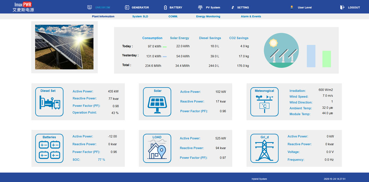Click the circular solar panels illustration

click(x=281, y=50)
